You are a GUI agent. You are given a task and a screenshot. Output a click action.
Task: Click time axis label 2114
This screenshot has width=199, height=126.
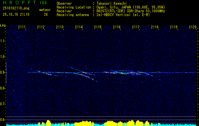(x=79, y=27)
